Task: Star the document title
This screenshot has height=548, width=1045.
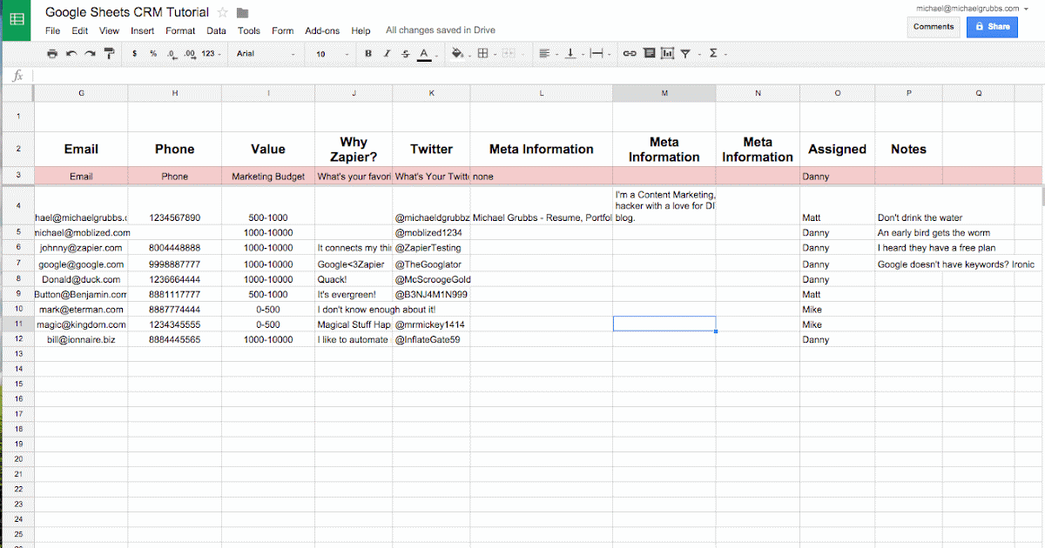Action: [223, 12]
